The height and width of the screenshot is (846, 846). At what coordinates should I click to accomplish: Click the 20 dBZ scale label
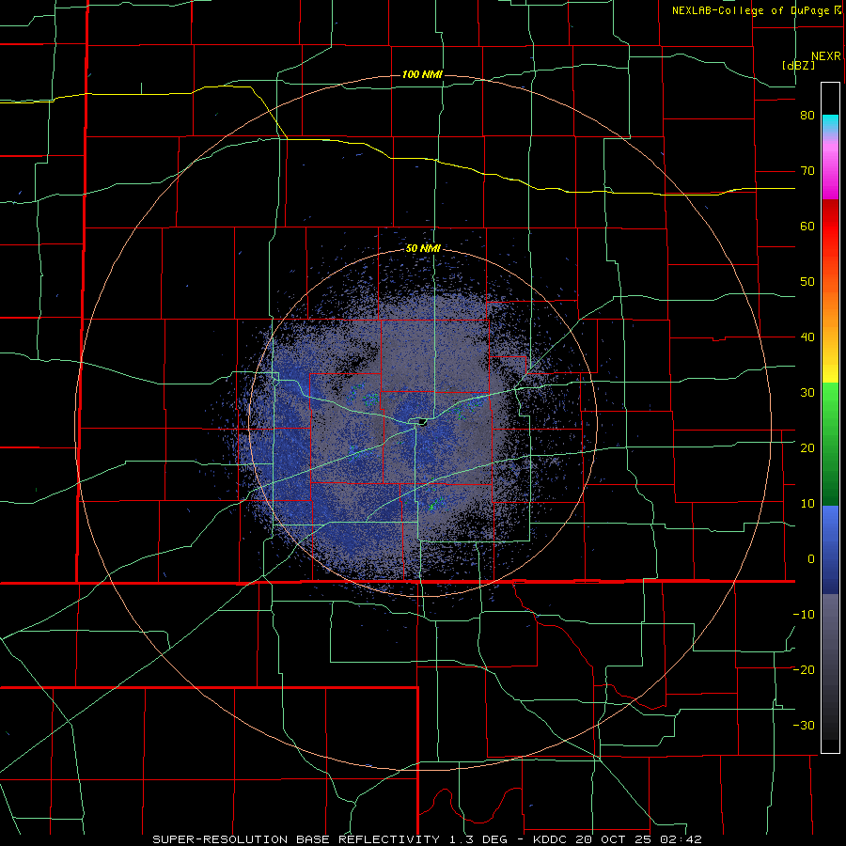[x=807, y=447]
